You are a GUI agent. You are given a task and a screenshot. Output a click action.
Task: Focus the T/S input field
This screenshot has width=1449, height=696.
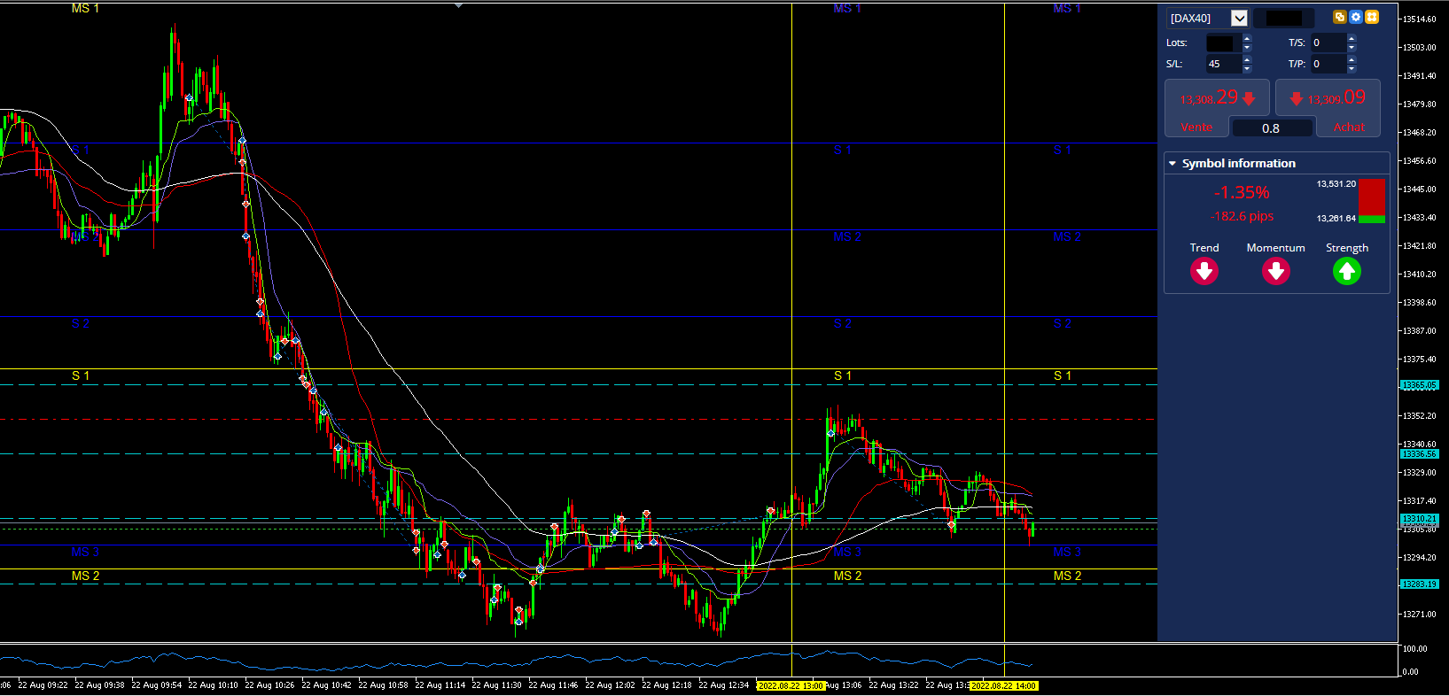pos(1328,43)
